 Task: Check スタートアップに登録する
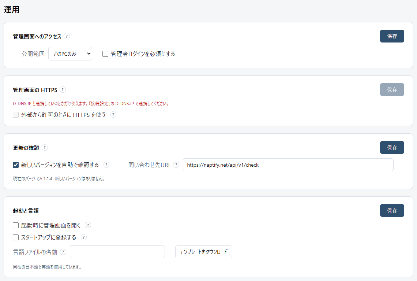point(16,237)
